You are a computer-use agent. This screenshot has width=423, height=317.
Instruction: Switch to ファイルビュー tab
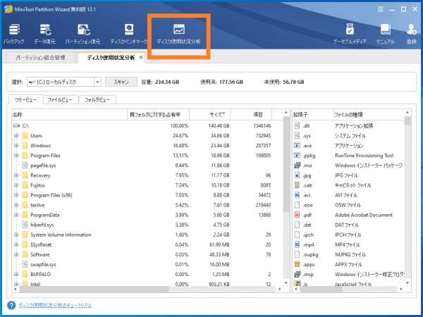(60, 100)
